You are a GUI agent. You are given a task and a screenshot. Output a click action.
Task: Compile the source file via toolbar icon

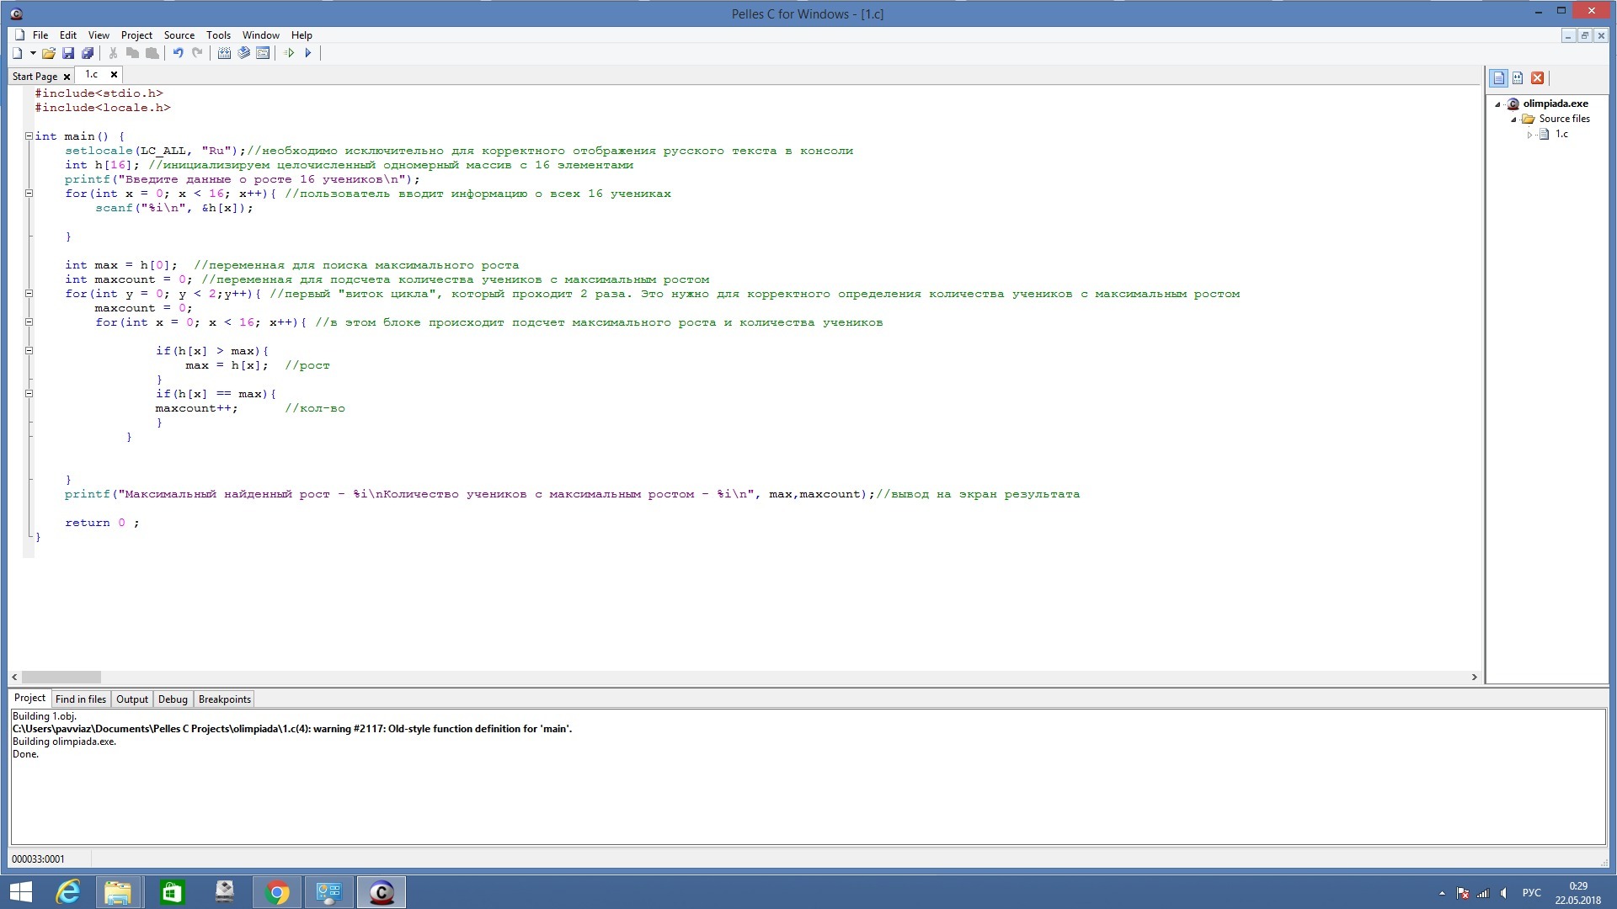(x=224, y=53)
